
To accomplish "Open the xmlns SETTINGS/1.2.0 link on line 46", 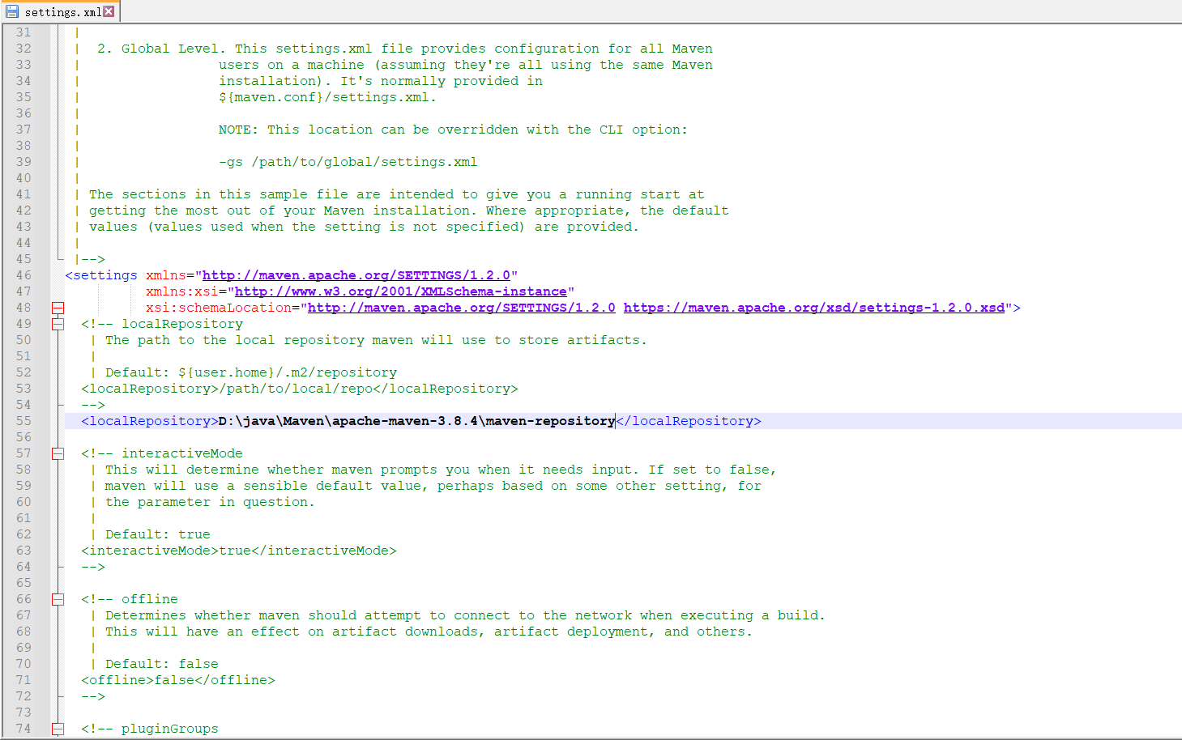I will pos(356,275).
